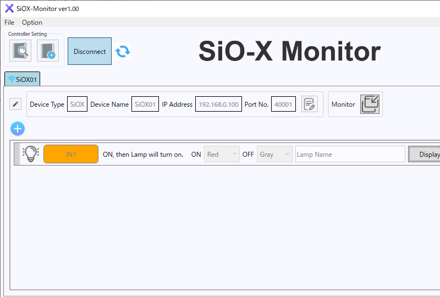This screenshot has height=297, width=440.
Task: Open the File menu
Action: click(x=9, y=23)
